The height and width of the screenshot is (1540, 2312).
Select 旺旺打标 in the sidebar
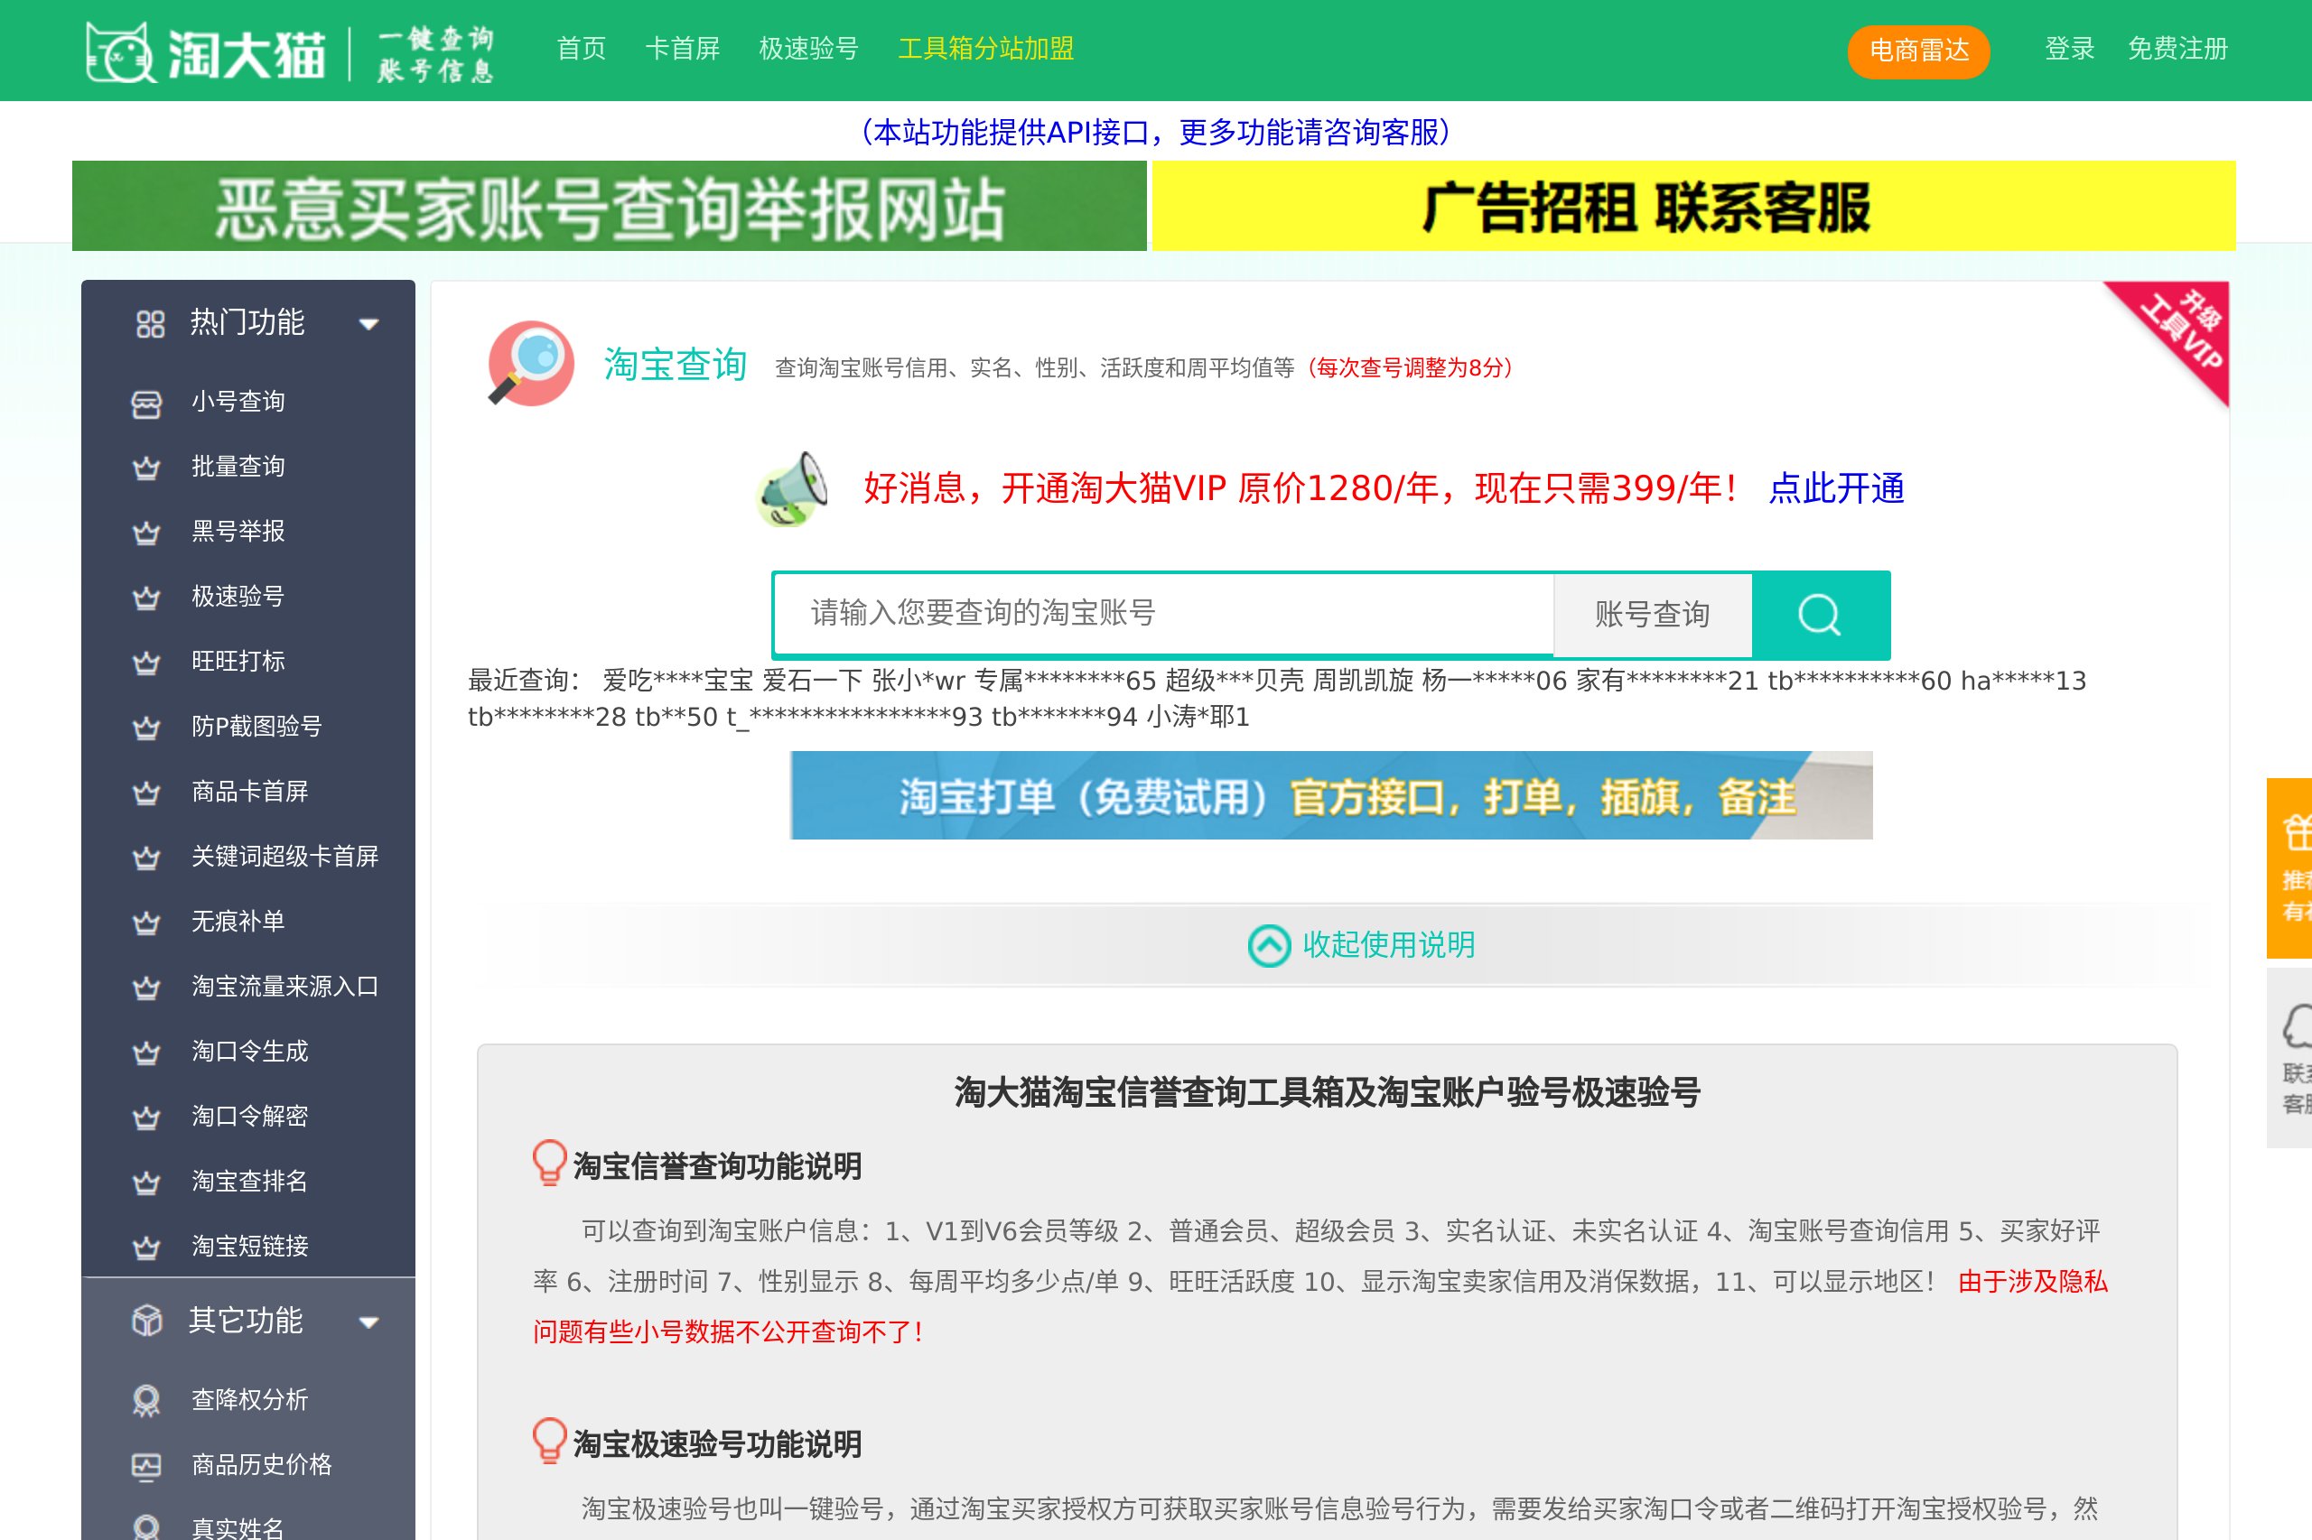pos(238,662)
